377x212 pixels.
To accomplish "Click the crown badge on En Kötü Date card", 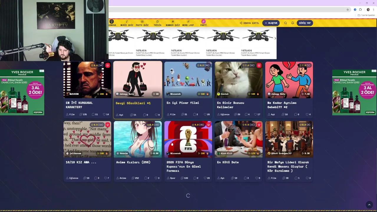I will coord(259,125).
